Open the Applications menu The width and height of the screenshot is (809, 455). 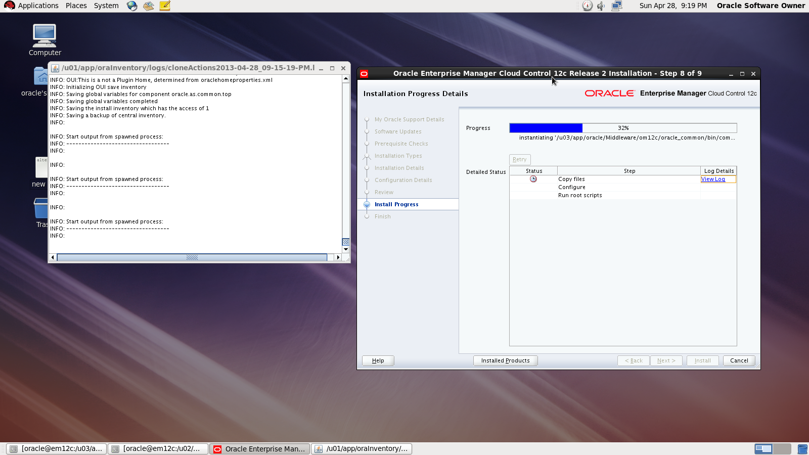point(31,6)
